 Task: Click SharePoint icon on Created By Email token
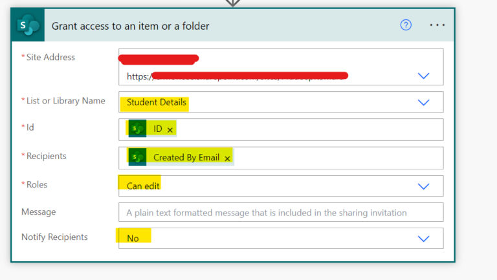click(137, 157)
